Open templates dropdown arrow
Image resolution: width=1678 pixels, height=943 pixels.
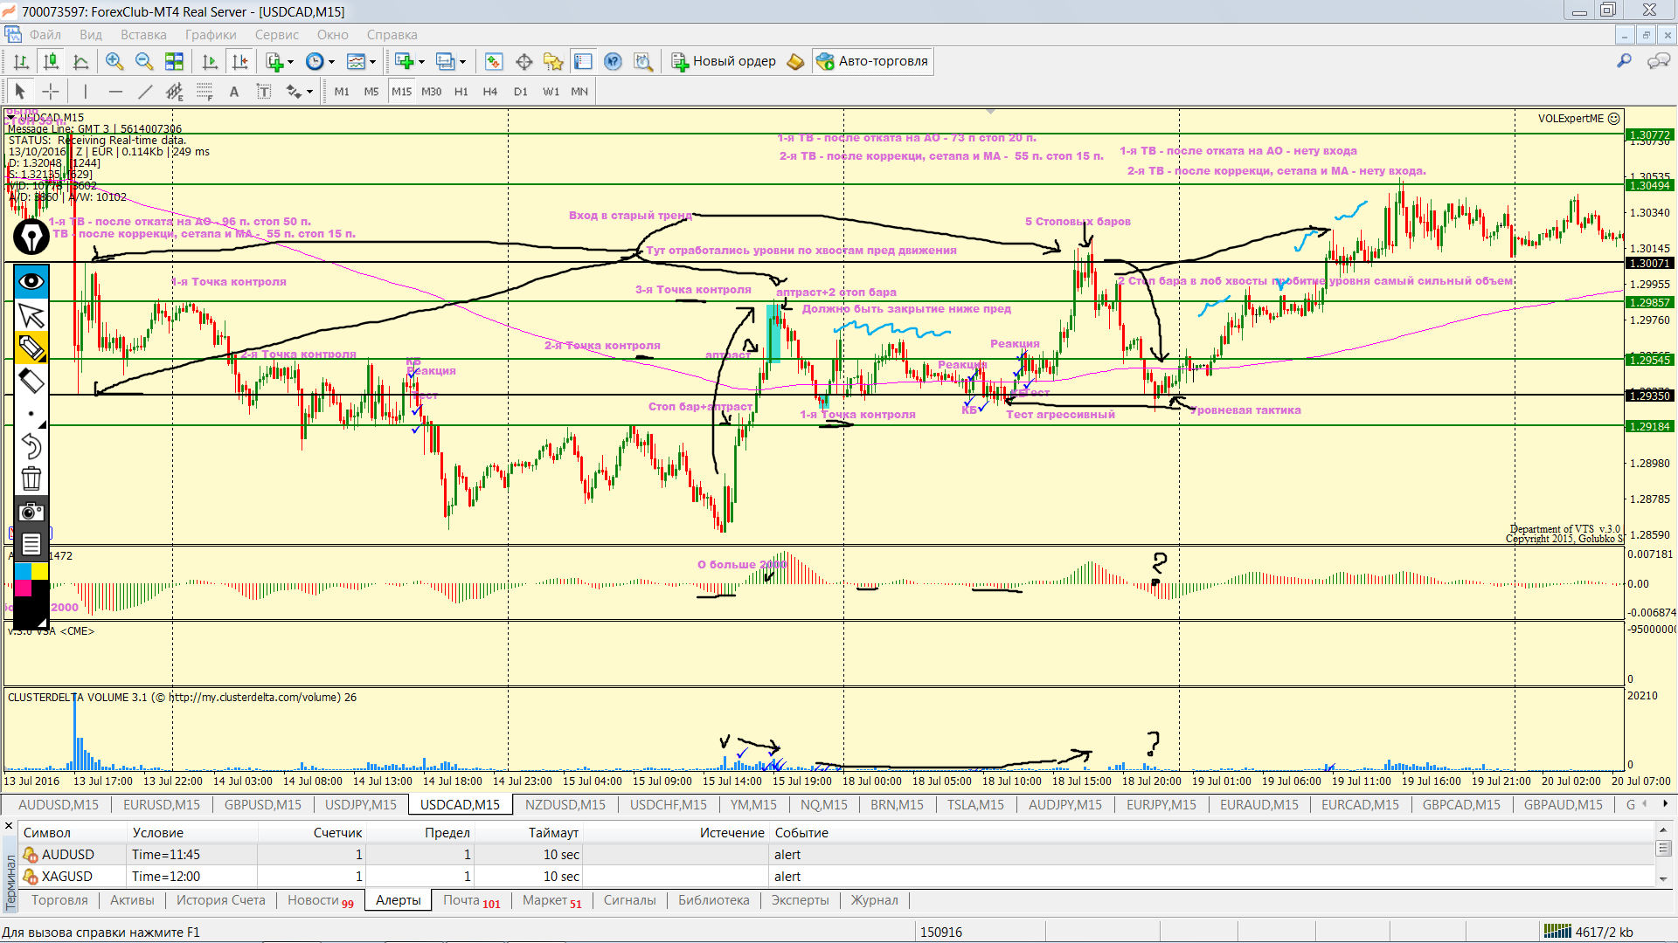coord(372,61)
